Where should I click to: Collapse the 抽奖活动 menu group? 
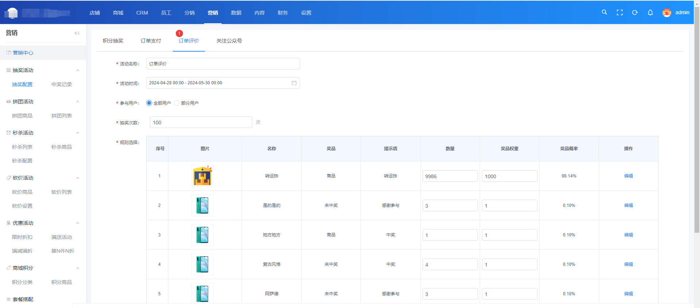click(x=78, y=70)
